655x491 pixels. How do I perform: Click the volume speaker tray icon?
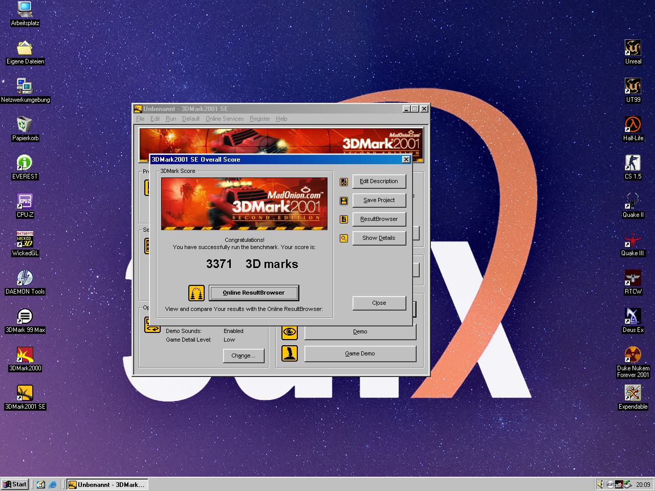tap(600, 484)
